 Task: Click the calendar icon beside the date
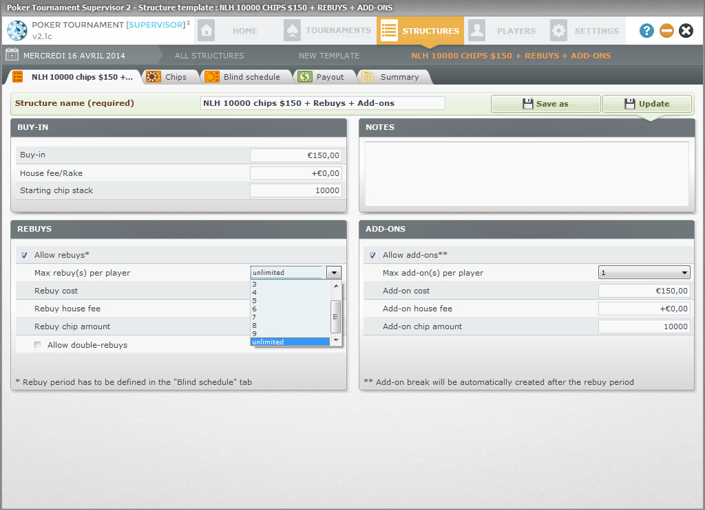[x=12, y=55]
